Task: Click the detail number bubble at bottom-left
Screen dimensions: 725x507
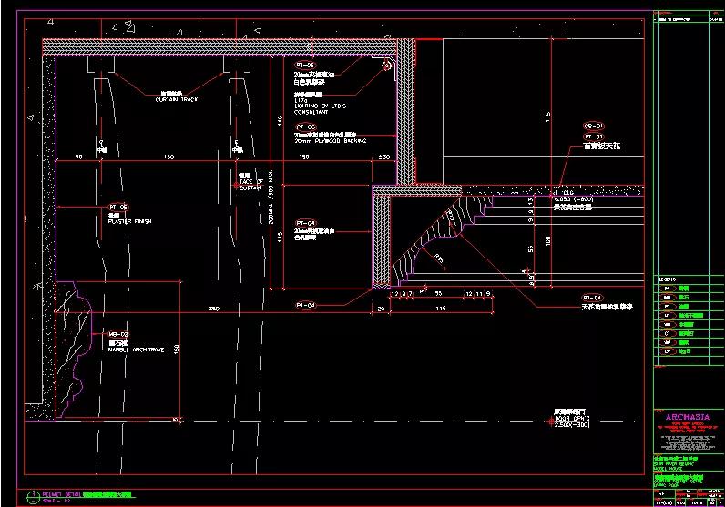Action: tap(34, 497)
